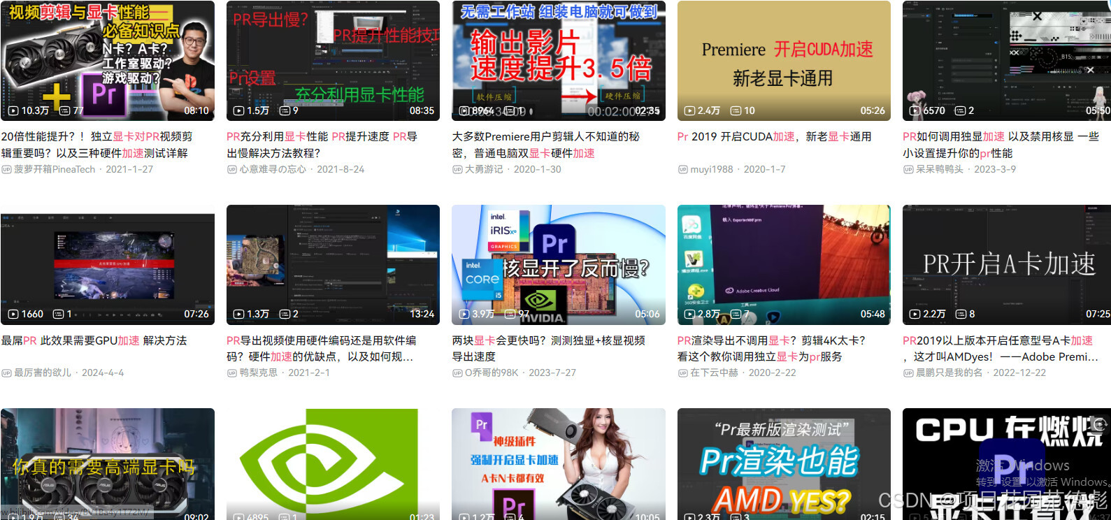Open video title PR如何调用独显加速
1111x520 pixels.
tap(1001, 145)
